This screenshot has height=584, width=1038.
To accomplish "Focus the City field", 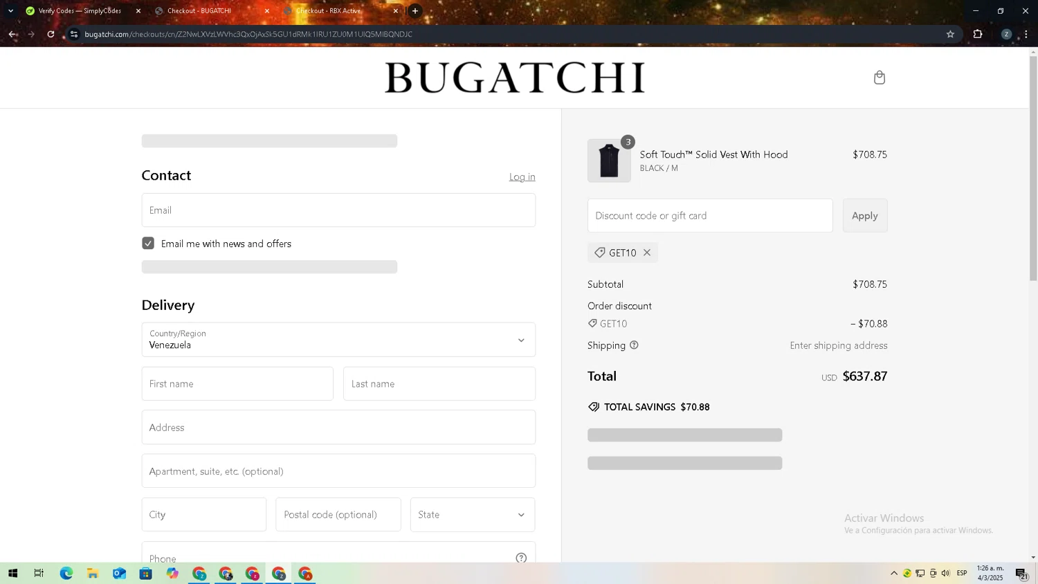I will click(x=204, y=515).
